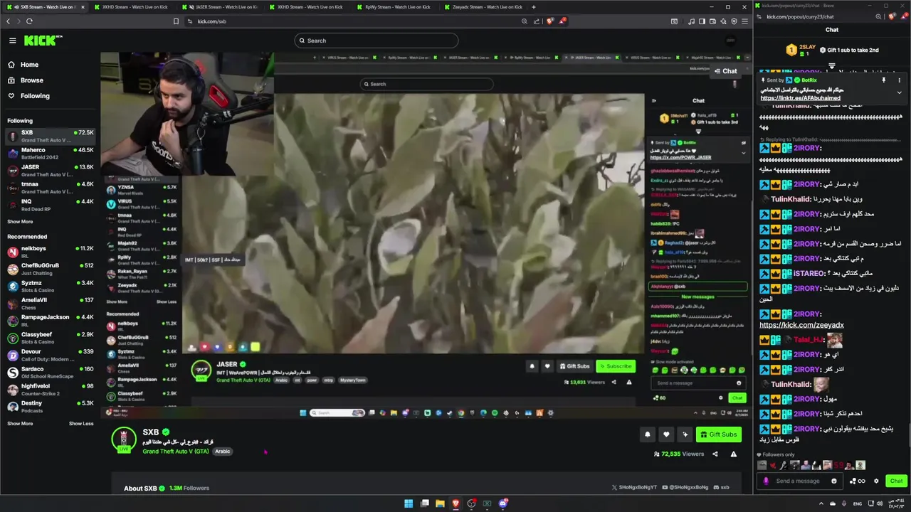
Task: Open Browse in Kick sidebar
Action: (31, 80)
